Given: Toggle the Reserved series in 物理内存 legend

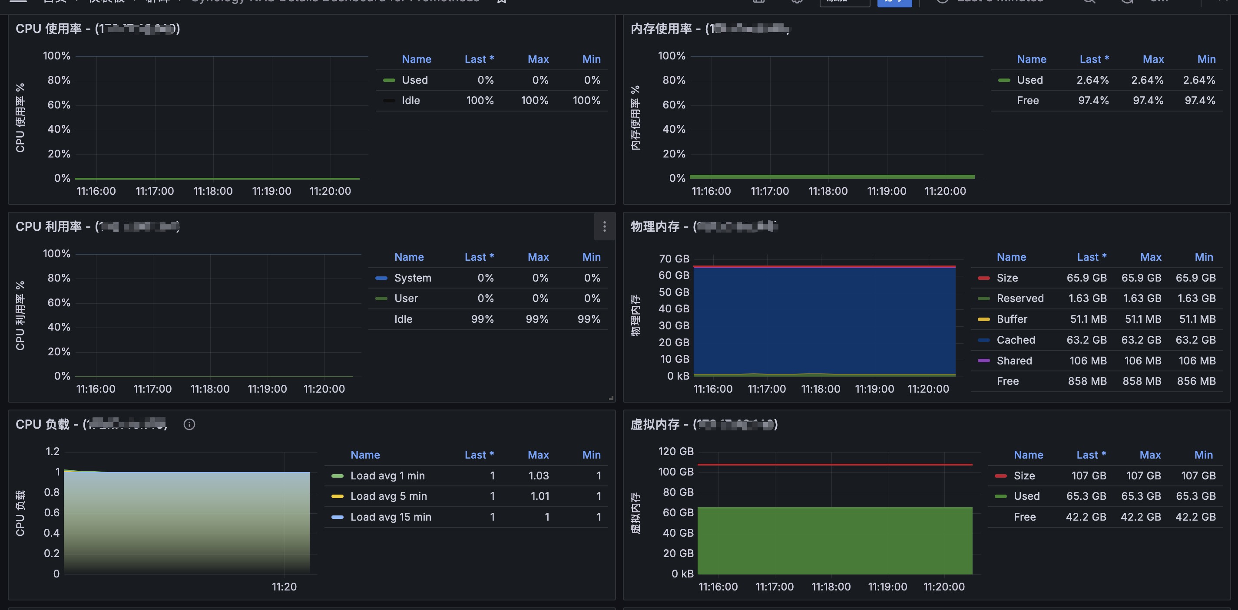Looking at the screenshot, I should point(1020,298).
